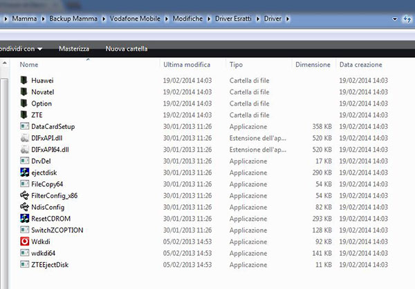
Task: Click the red Wdkdi Vodafone icon
Action: pos(24,241)
